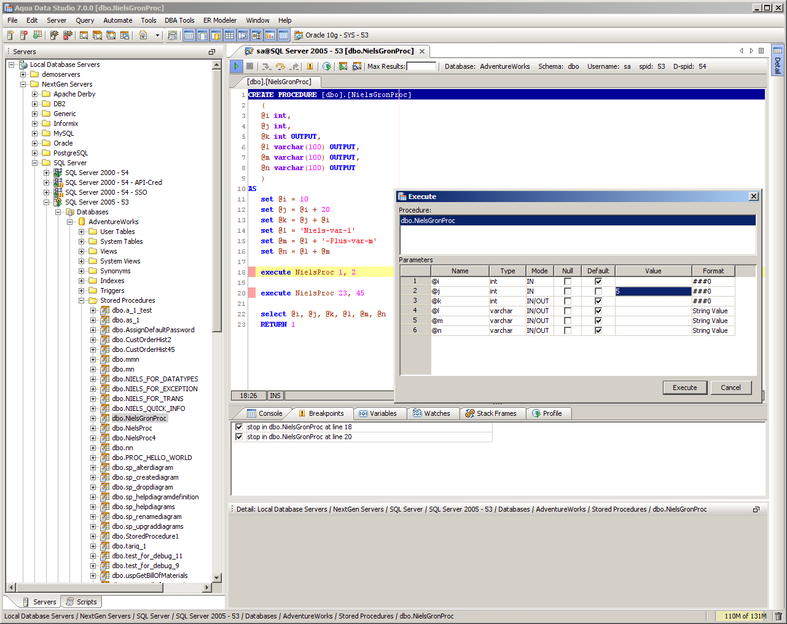The height and width of the screenshot is (624, 787).
Task: Click the Max Results input field
Action: pyautogui.click(x=421, y=66)
